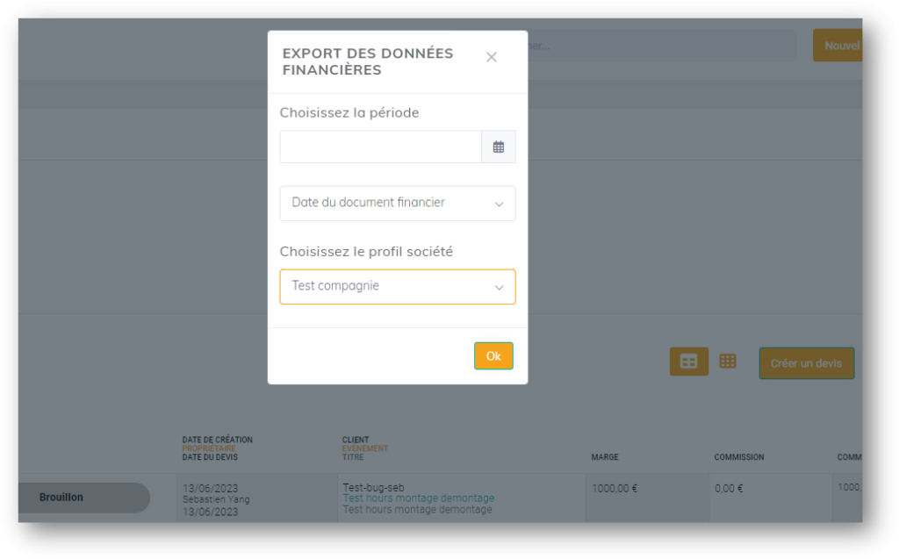This screenshot has height=559, width=899.
Task: Expand the 'Test compagnie' company profile dropdown
Action: 398,286
